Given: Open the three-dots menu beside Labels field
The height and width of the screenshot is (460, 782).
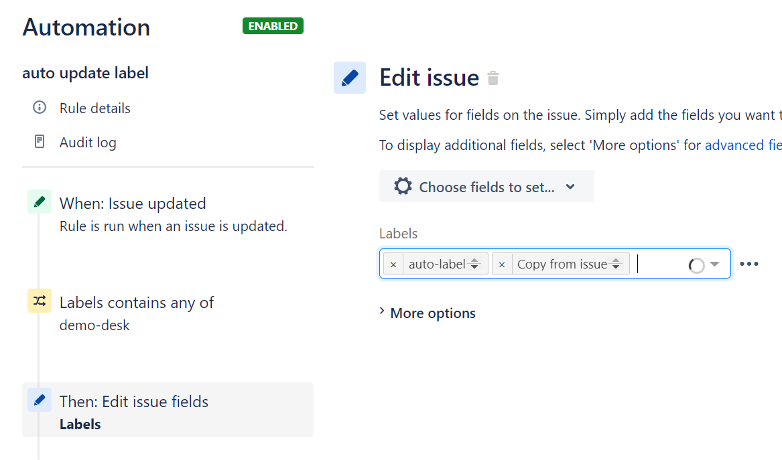Looking at the screenshot, I should point(749,264).
